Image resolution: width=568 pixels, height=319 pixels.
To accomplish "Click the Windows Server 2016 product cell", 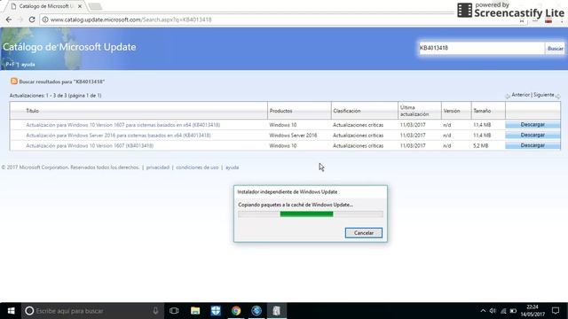I will [x=293, y=136].
